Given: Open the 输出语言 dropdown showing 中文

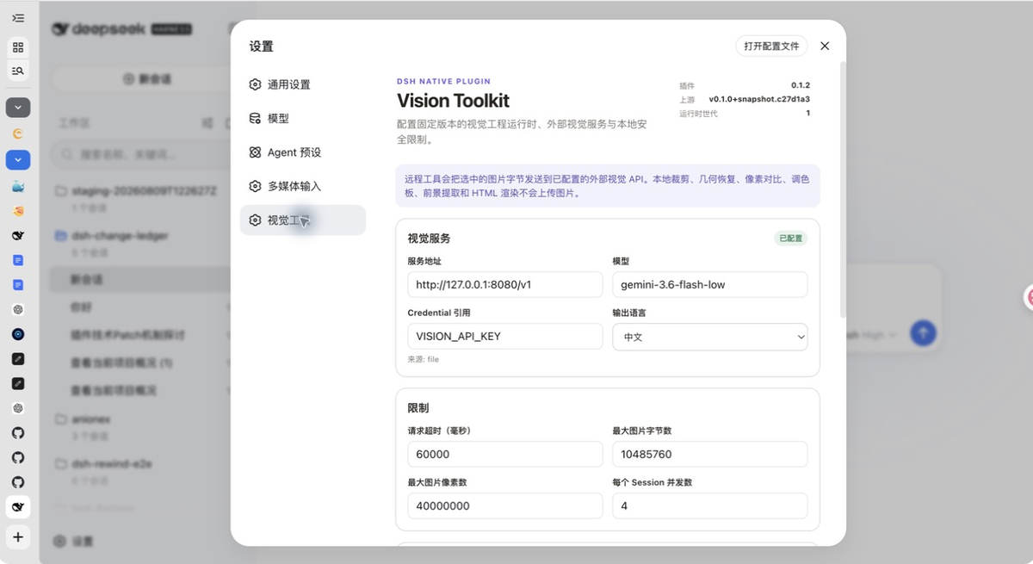Looking at the screenshot, I should tap(709, 337).
